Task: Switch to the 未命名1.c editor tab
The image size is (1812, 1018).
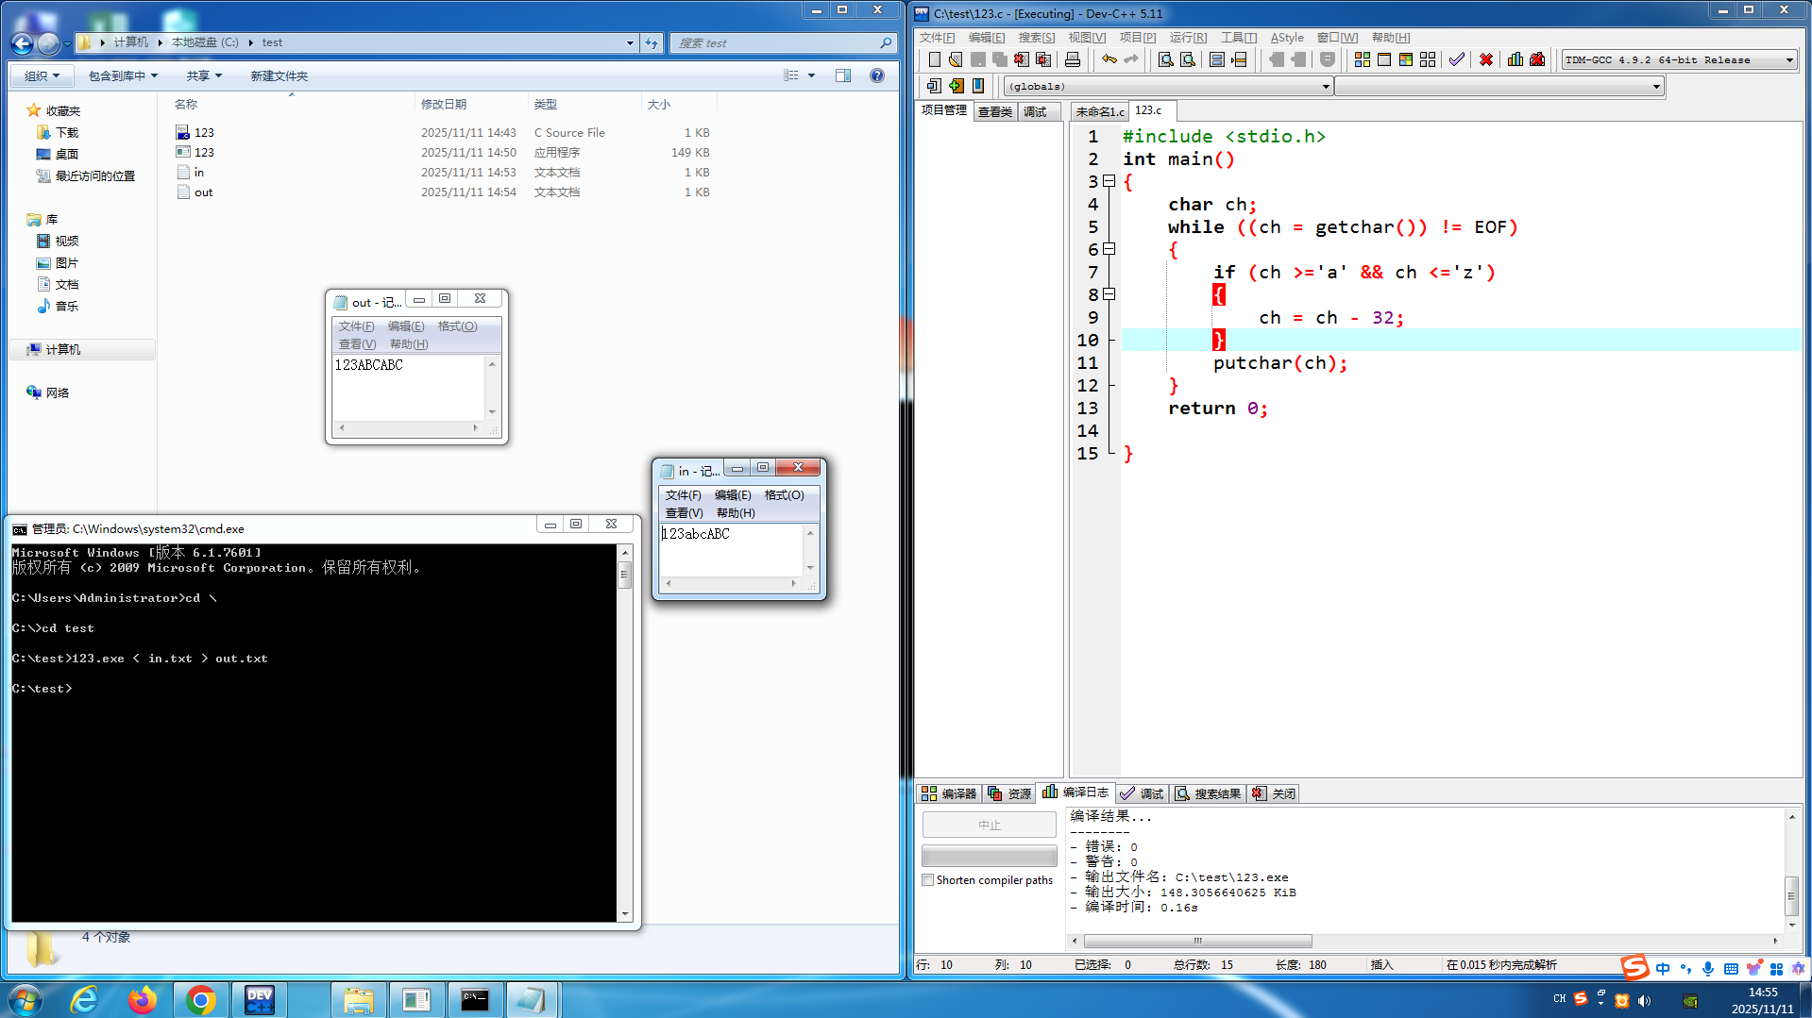Action: 1099,111
